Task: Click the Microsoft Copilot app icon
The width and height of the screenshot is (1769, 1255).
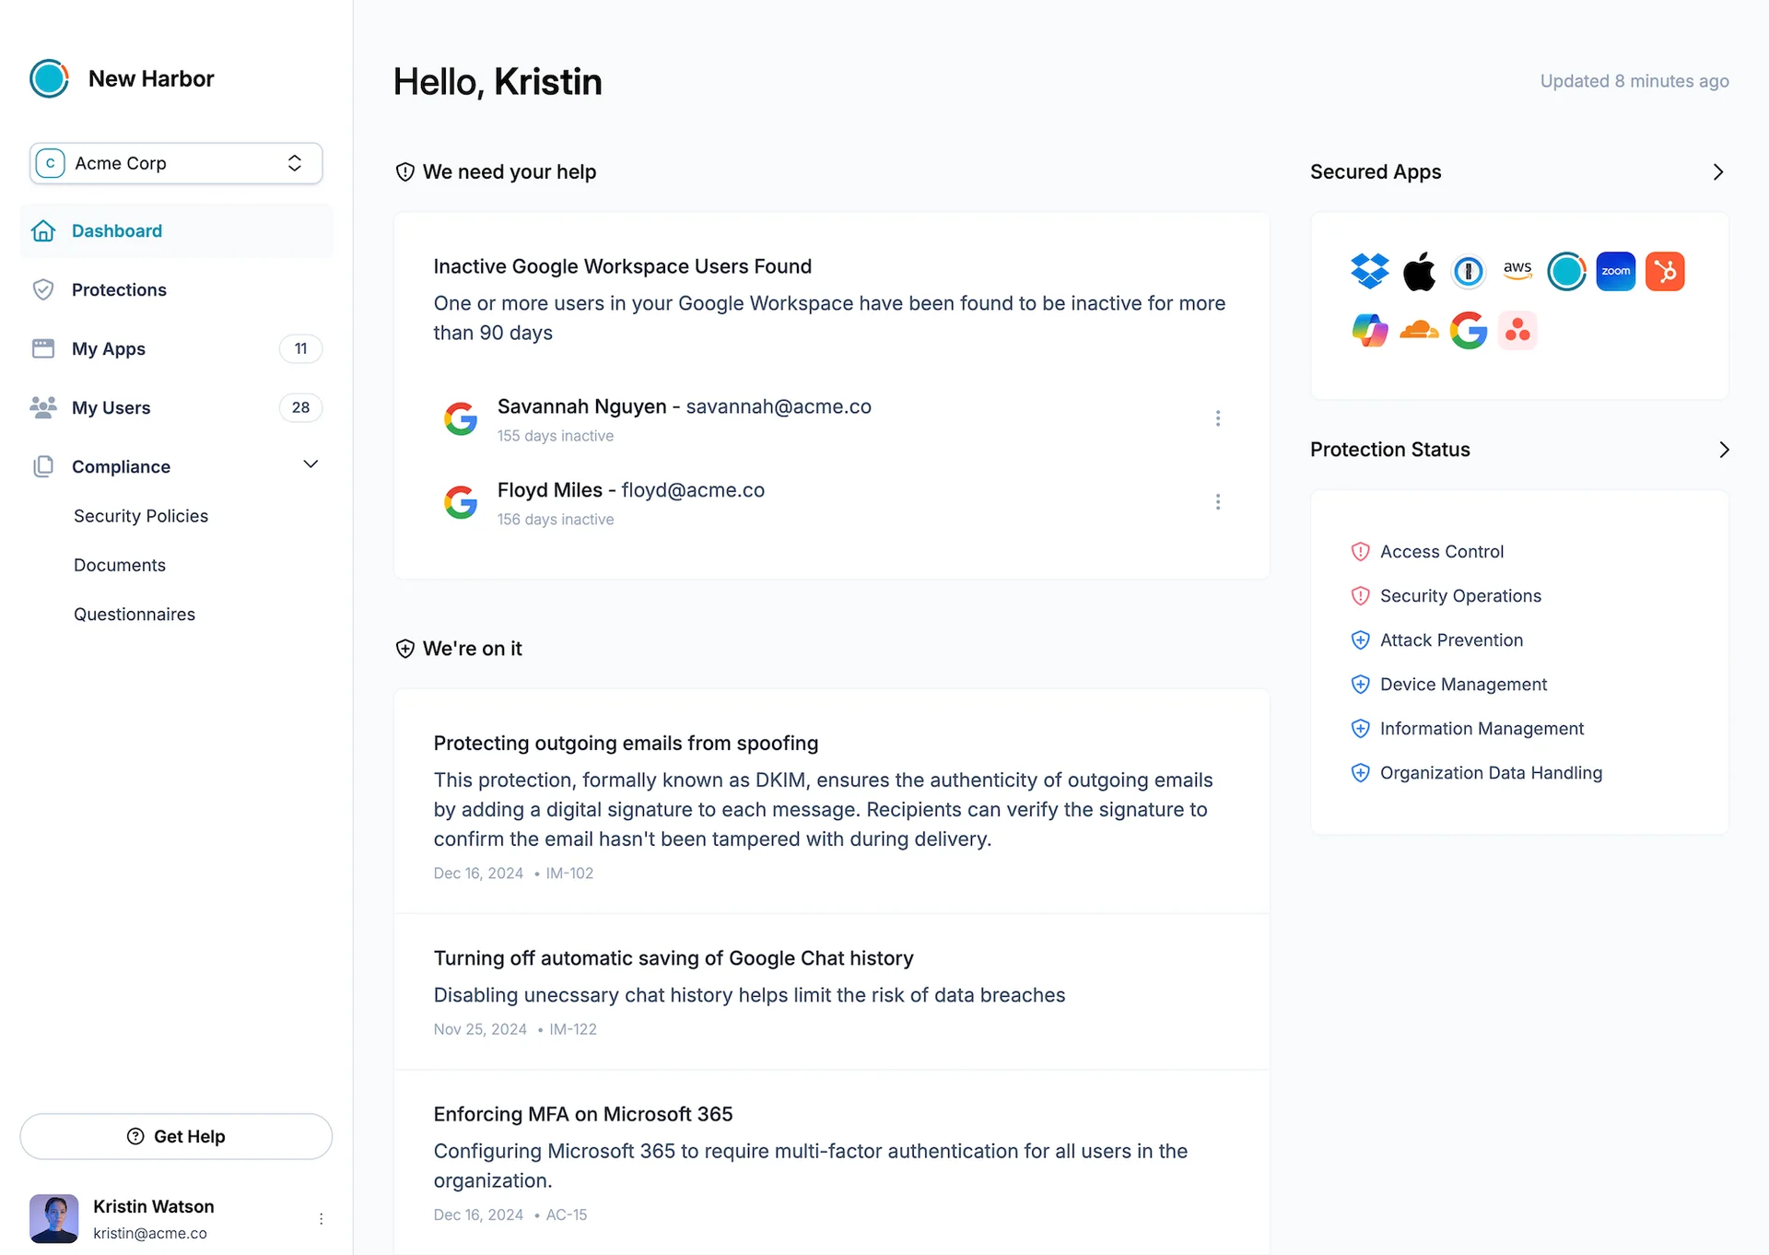Action: tap(1369, 330)
